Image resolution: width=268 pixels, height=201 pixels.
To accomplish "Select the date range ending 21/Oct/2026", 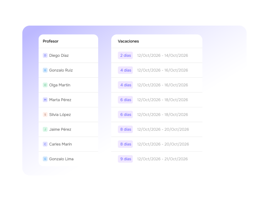I will click(x=162, y=159).
